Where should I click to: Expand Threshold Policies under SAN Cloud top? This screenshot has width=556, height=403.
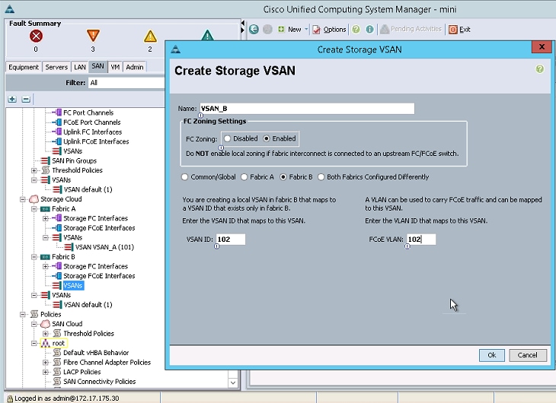[34, 170]
